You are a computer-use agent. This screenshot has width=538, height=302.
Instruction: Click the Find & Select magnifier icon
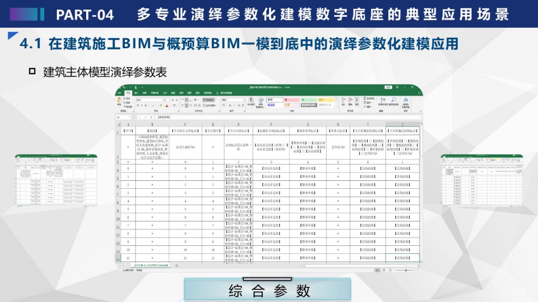[394, 101]
